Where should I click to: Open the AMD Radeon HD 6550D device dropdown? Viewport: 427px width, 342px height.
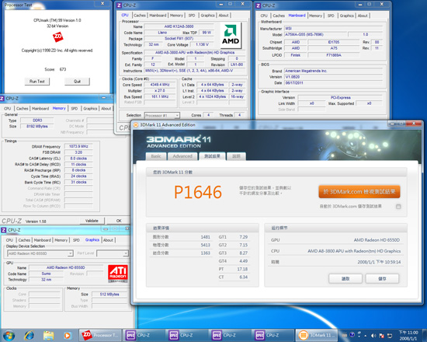tap(40, 253)
